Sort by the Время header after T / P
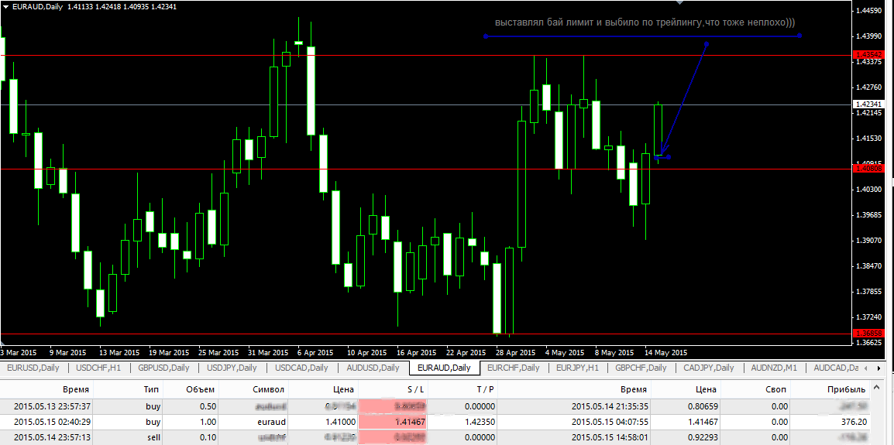894x445 pixels. pos(575,390)
